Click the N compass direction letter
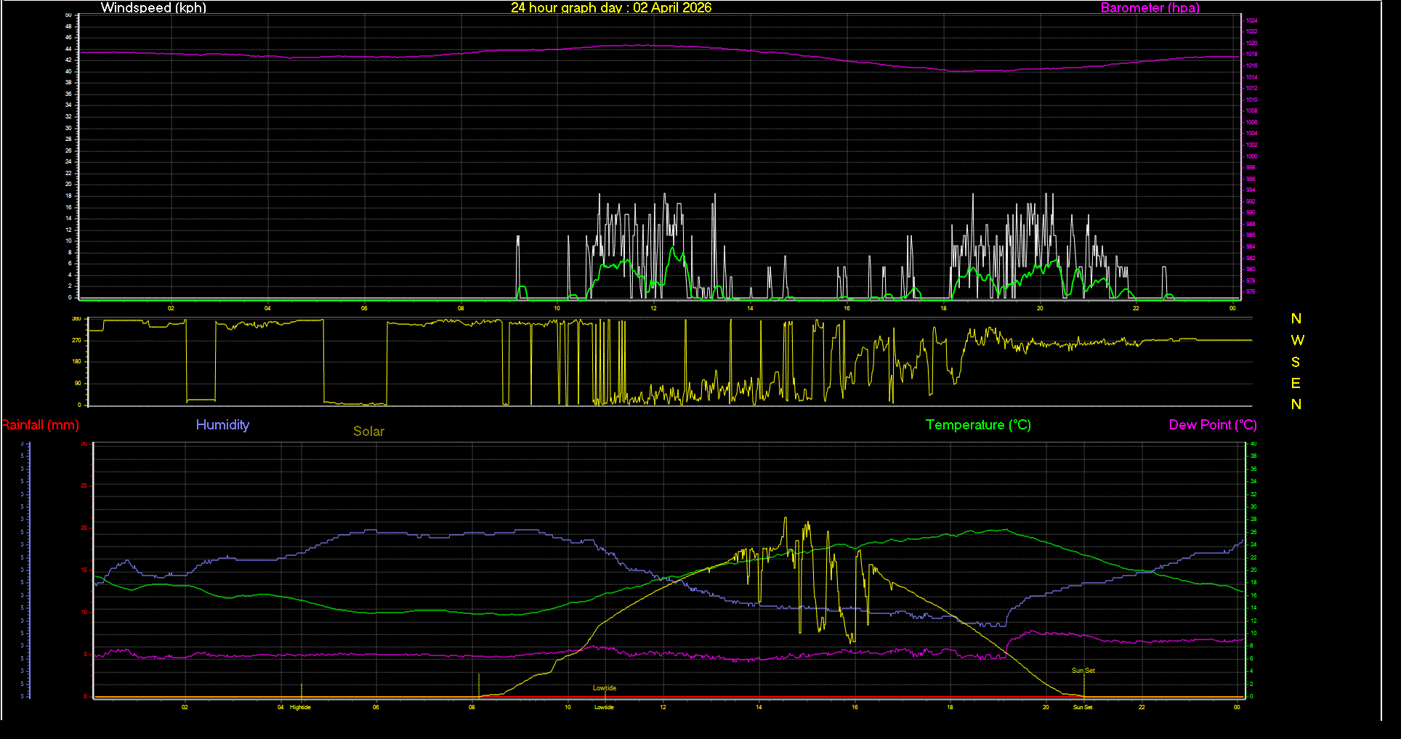The height and width of the screenshot is (739, 1401). coord(1296,318)
